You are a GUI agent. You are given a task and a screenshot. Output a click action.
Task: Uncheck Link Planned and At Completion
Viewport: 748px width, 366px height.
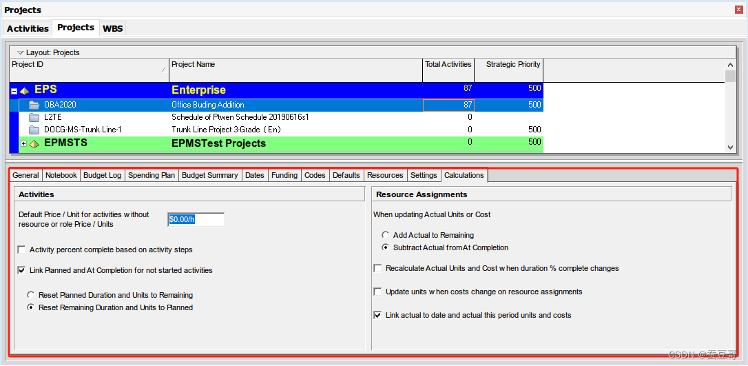coord(21,270)
